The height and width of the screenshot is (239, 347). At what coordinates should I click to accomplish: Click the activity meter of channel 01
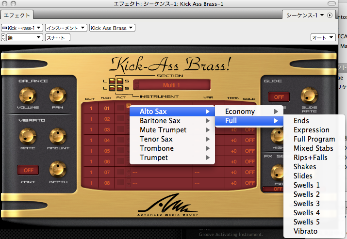[x=121, y=108]
